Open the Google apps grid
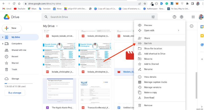The height and width of the screenshot is (110, 204). point(193,17)
